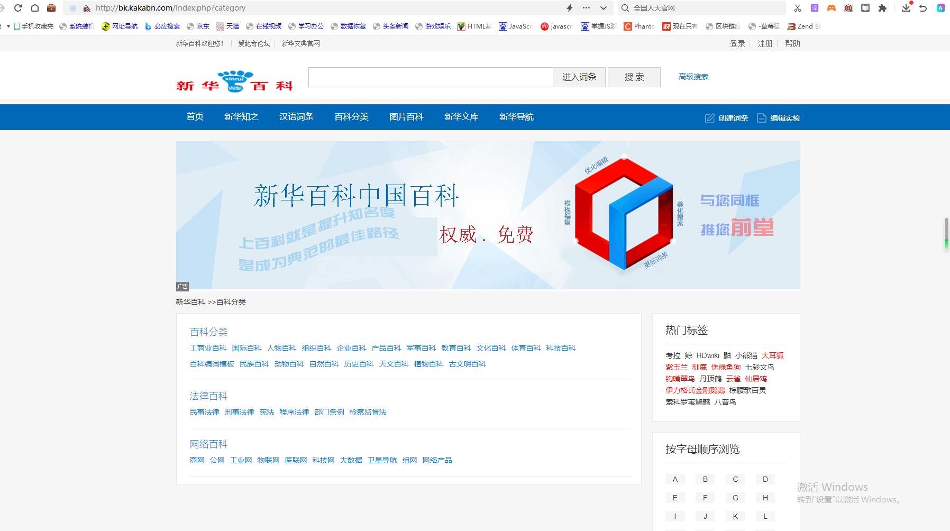Go to 首页 in the blue nav bar
This screenshot has height=531, width=950.
click(x=195, y=117)
